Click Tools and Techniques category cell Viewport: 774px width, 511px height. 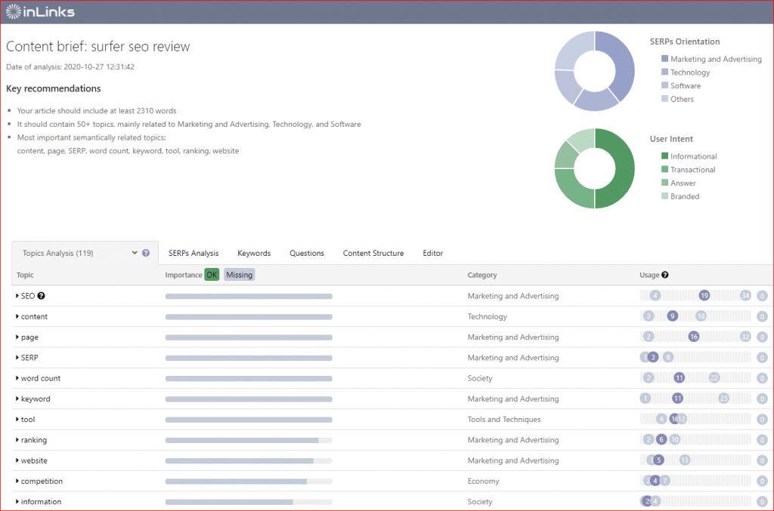504,420
